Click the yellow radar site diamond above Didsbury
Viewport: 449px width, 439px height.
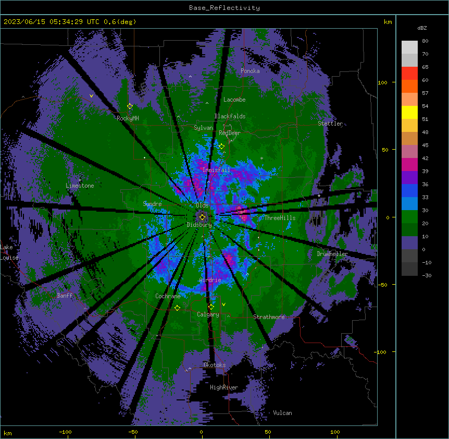202,217
